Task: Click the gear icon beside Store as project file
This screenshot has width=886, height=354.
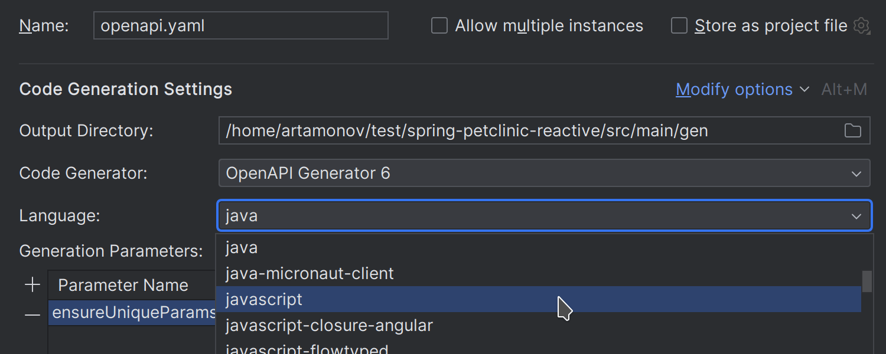Action: coord(862,26)
